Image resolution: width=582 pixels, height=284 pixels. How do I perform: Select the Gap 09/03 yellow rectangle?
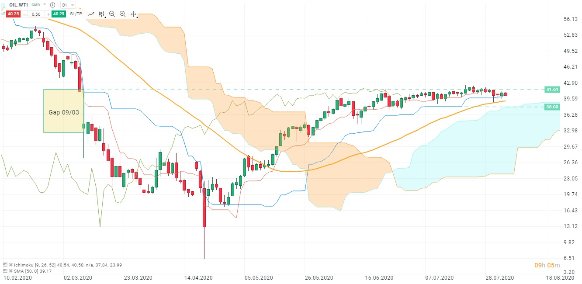[x=63, y=111]
